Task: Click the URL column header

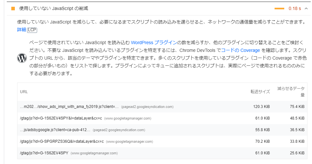Action: [24, 92]
